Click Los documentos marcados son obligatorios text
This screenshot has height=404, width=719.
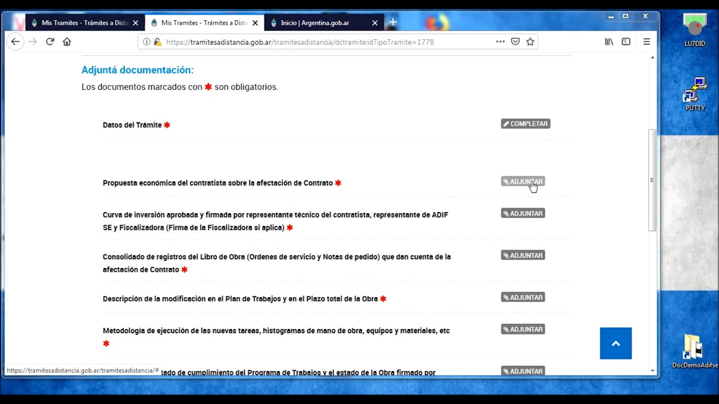click(180, 87)
